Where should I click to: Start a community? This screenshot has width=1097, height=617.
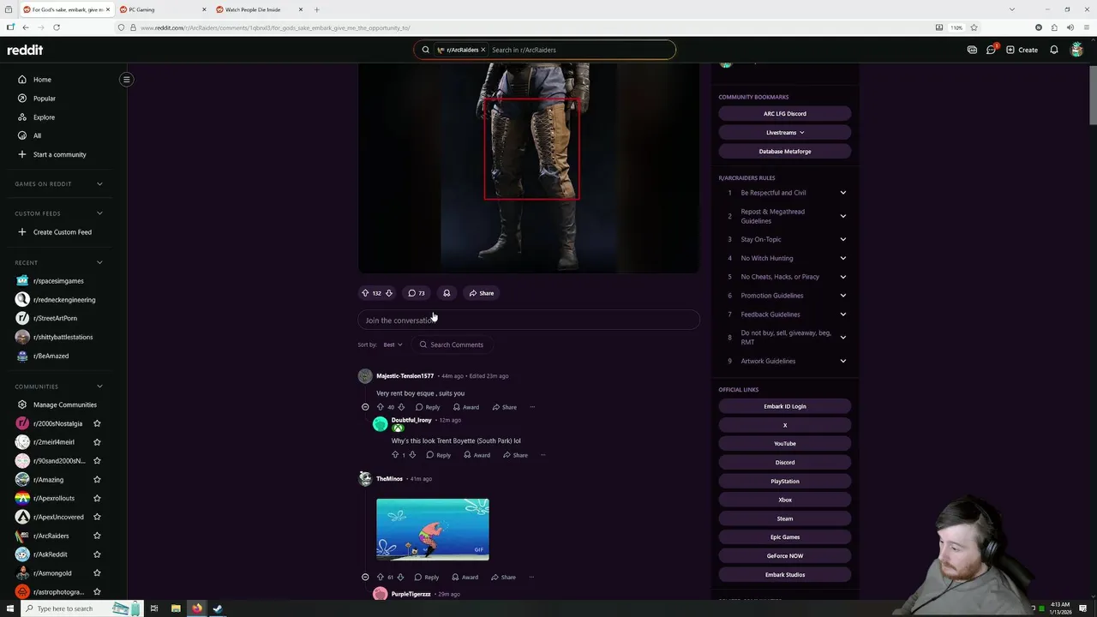pos(60,154)
